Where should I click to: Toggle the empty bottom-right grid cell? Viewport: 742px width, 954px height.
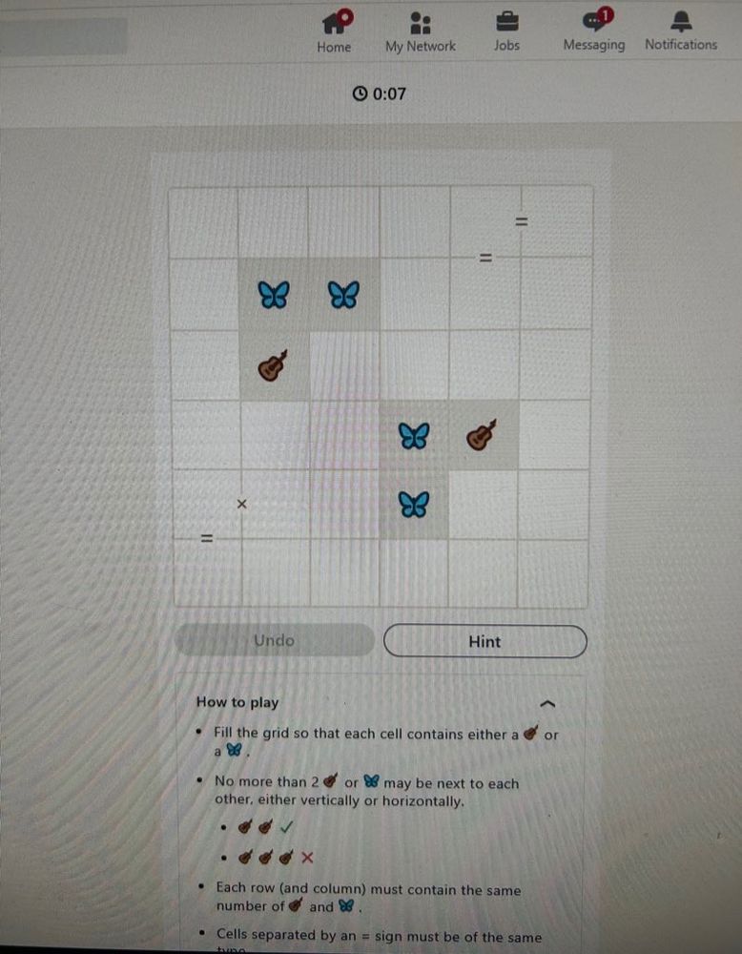click(x=553, y=573)
